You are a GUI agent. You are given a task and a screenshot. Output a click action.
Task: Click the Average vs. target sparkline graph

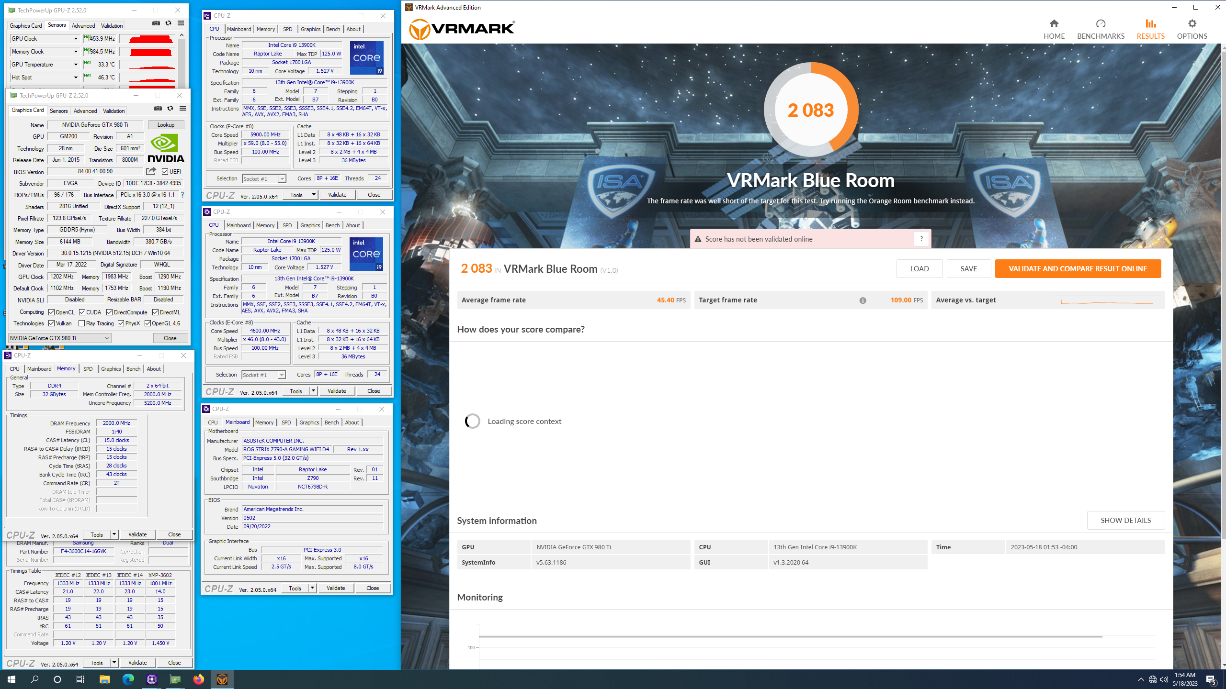(1107, 300)
